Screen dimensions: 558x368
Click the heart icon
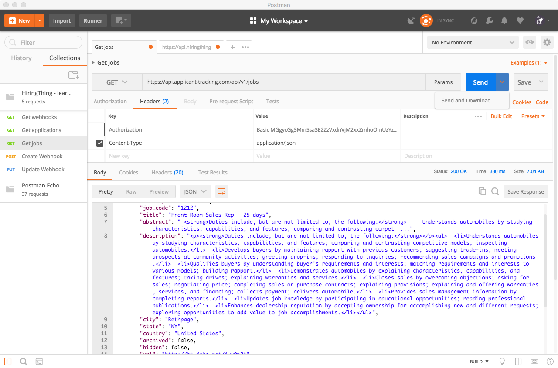click(520, 20)
